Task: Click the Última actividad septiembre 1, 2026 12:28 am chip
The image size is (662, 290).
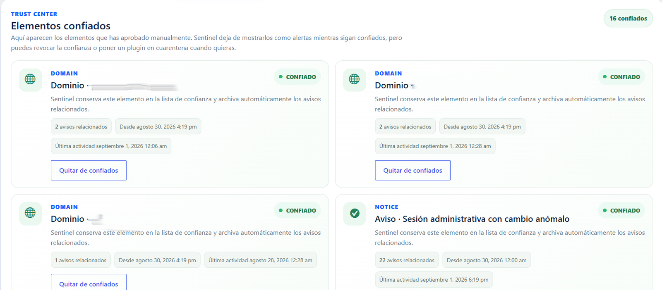Action: pos(435,146)
